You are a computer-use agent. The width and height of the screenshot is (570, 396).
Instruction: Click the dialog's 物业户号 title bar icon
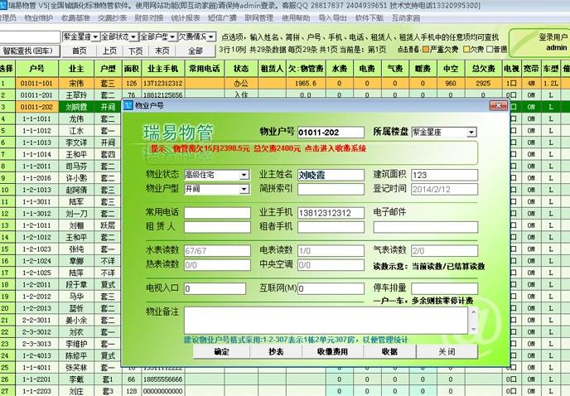[128, 106]
